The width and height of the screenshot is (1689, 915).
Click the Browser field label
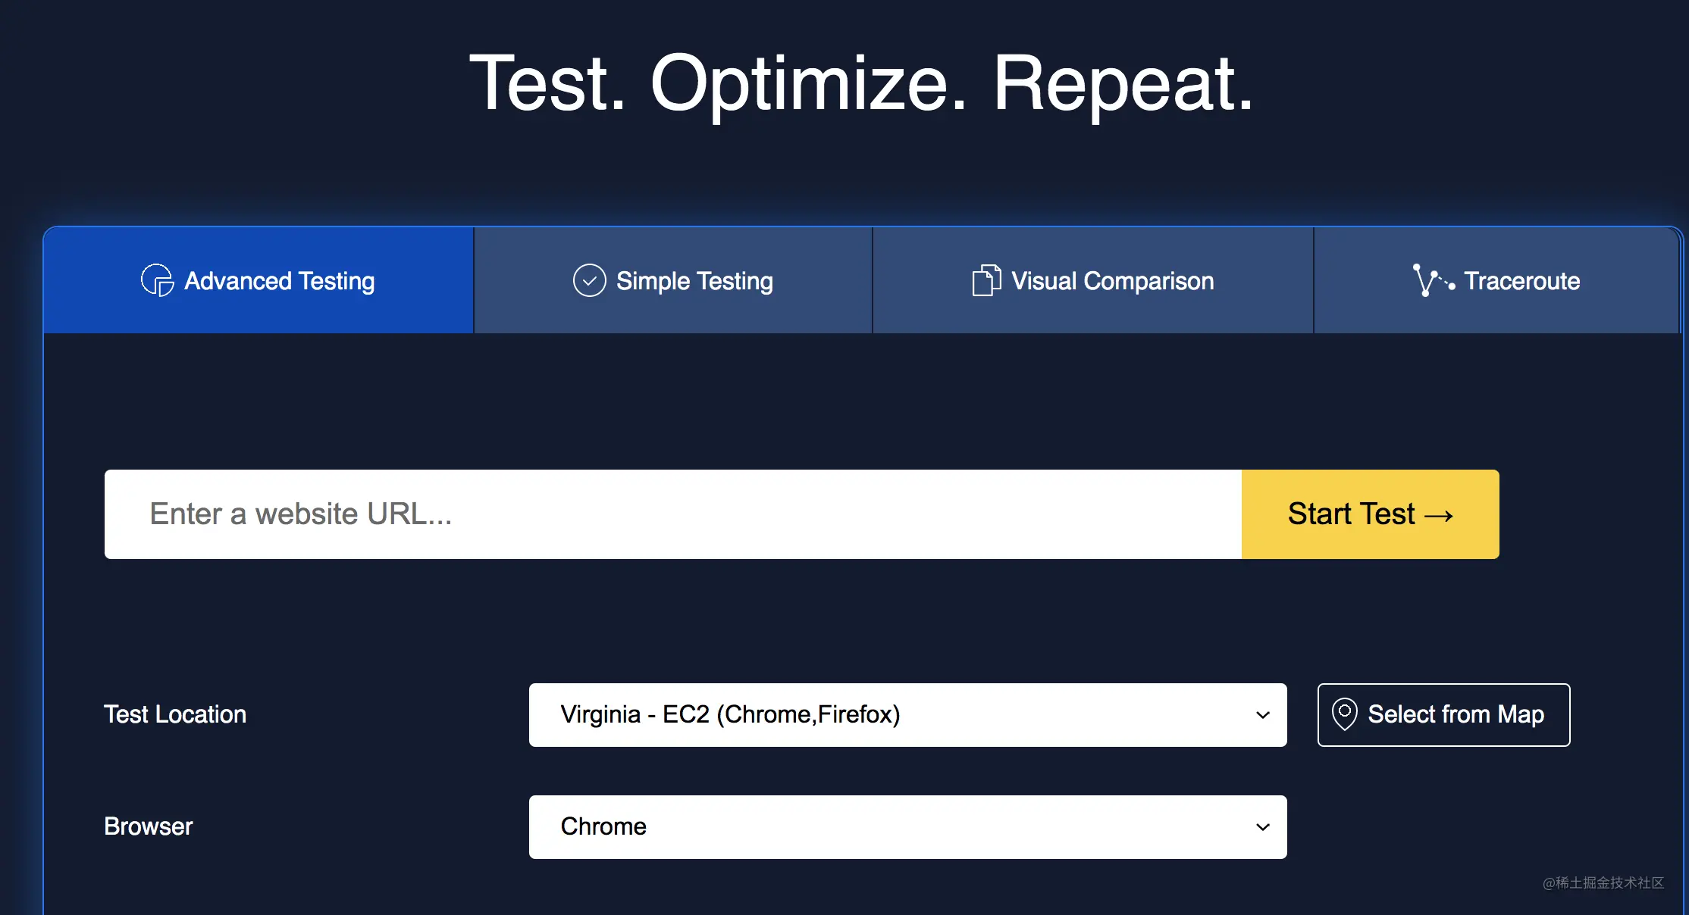(x=149, y=826)
